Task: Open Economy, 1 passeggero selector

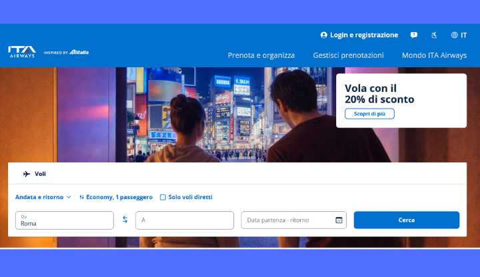Action: [119, 197]
